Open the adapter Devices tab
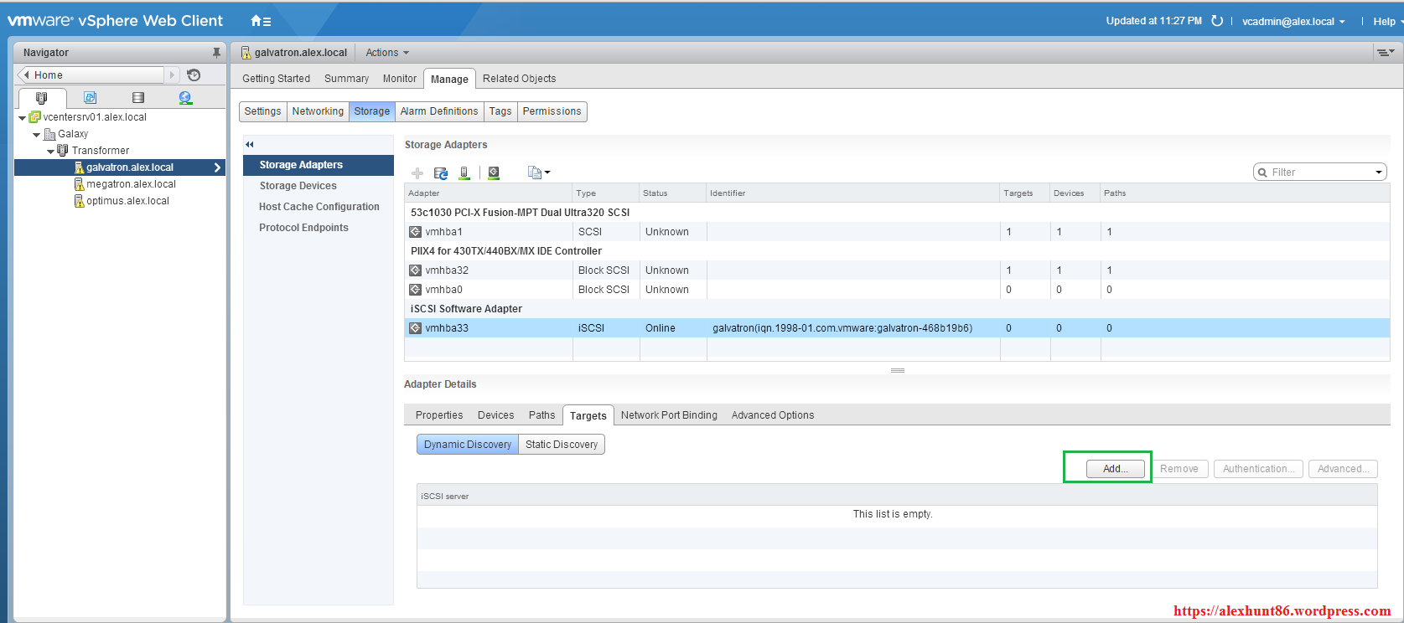The height and width of the screenshot is (623, 1404). click(x=496, y=415)
